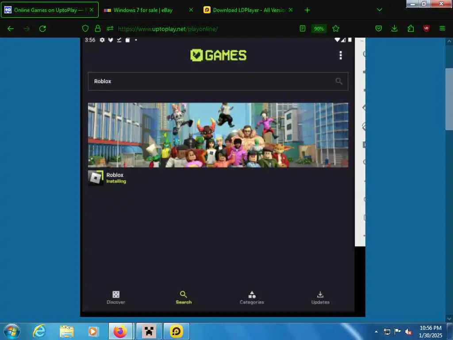The width and height of the screenshot is (453, 340).
Task: Go back to the previous page
Action: click(x=11, y=29)
